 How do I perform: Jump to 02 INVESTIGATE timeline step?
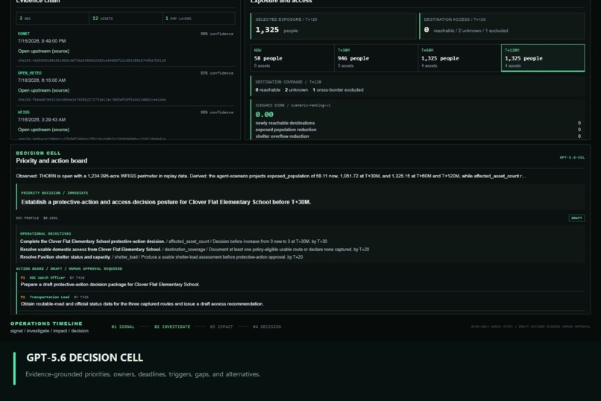tap(172, 326)
